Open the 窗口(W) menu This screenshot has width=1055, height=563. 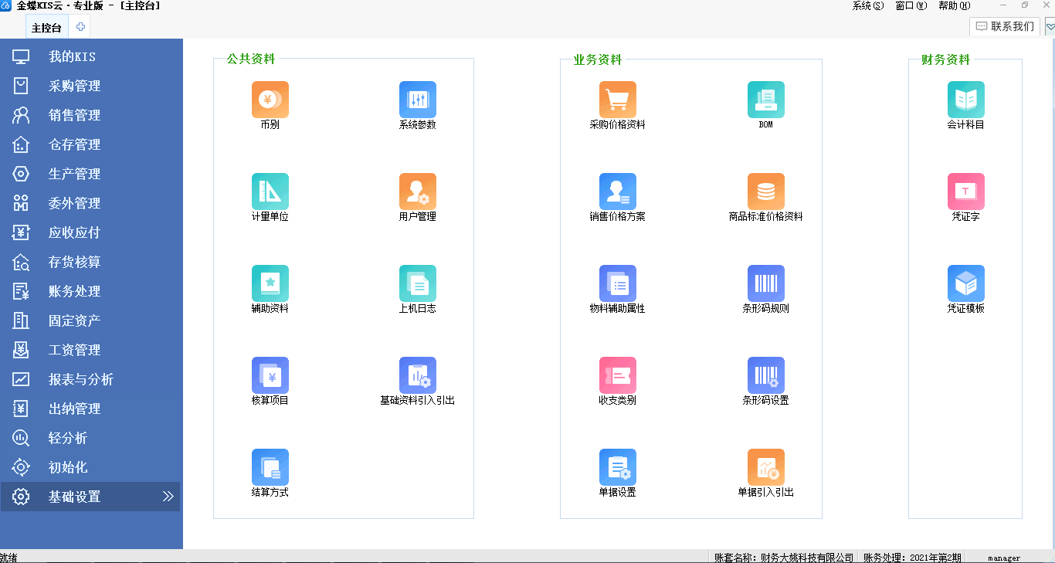pyautogui.click(x=911, y=5)
